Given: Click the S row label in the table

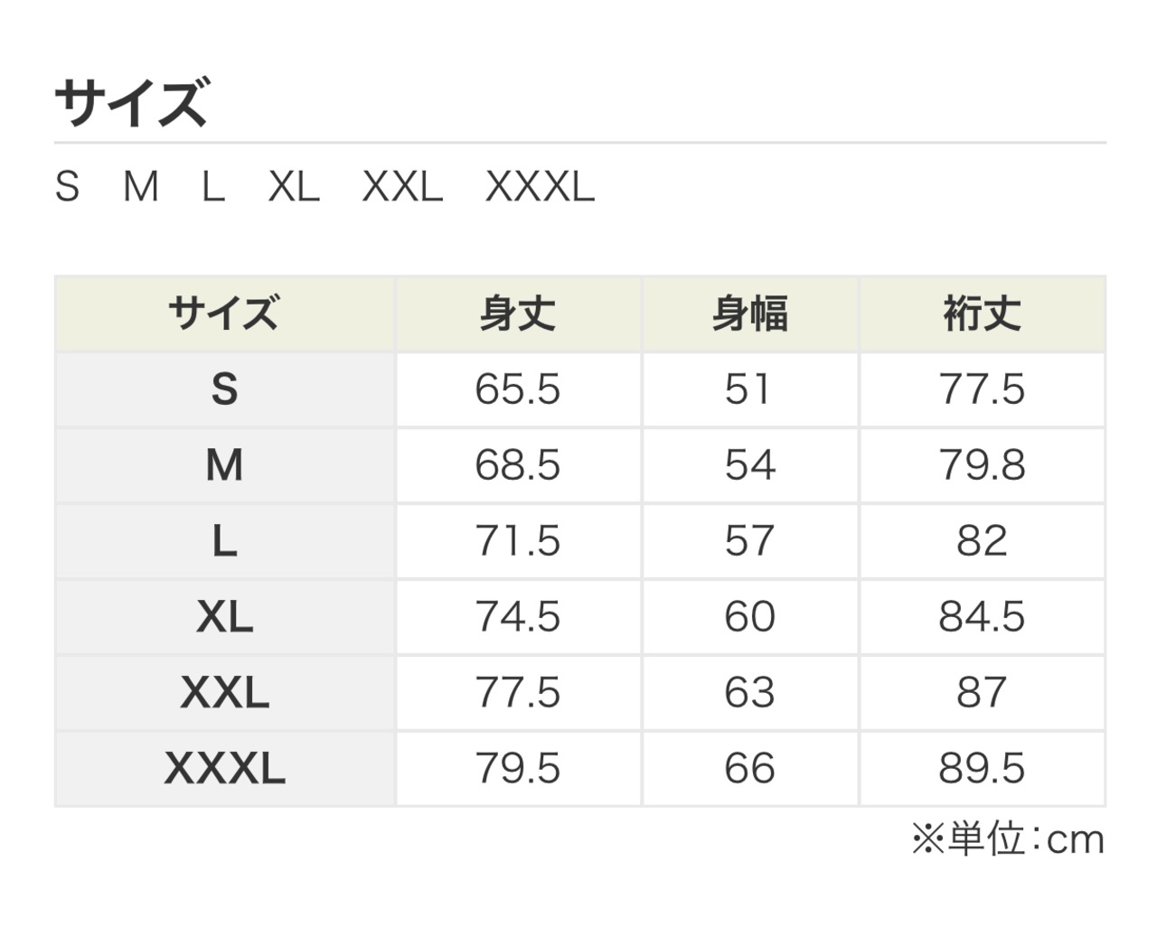Looking at the screenshot, I should (224, 389).
